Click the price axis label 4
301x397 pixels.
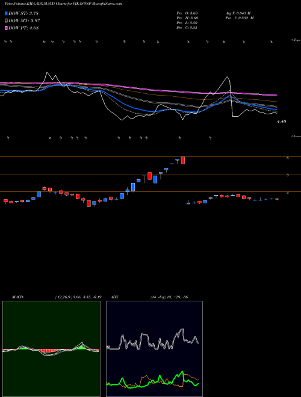[288, 192]
